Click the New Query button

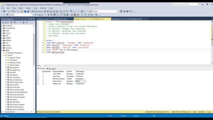pyautogui.click(x=37, y=11)
